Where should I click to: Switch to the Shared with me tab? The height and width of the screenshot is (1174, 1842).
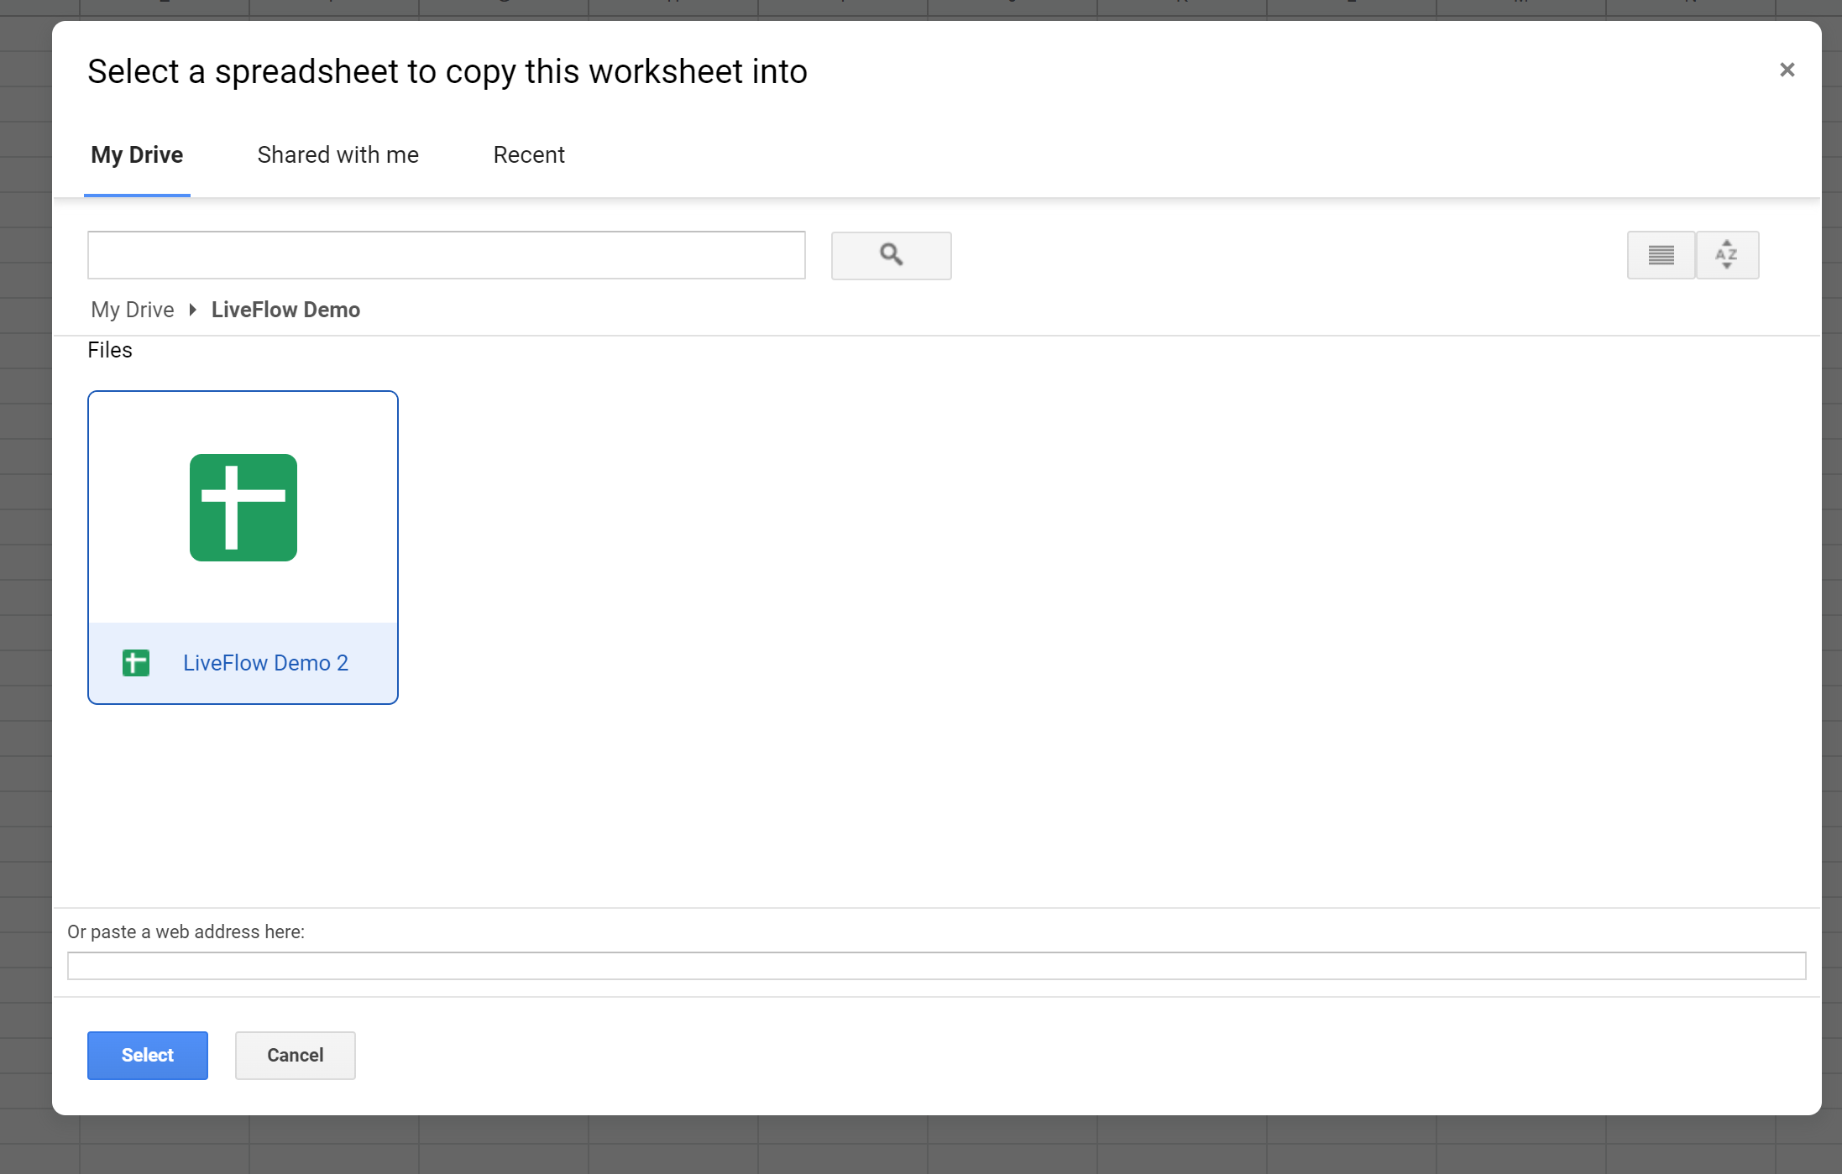tap(338, 155)
